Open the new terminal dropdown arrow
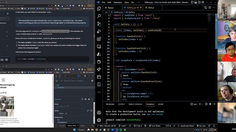Screen dimensions: 236x132 click(202, 104)
